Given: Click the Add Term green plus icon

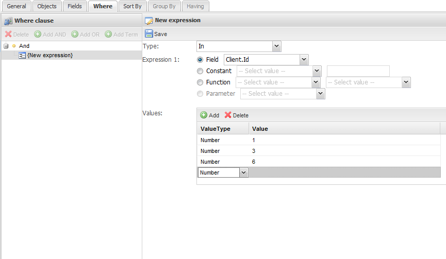Looking at the screenshot, I should [x=108, y=34].
